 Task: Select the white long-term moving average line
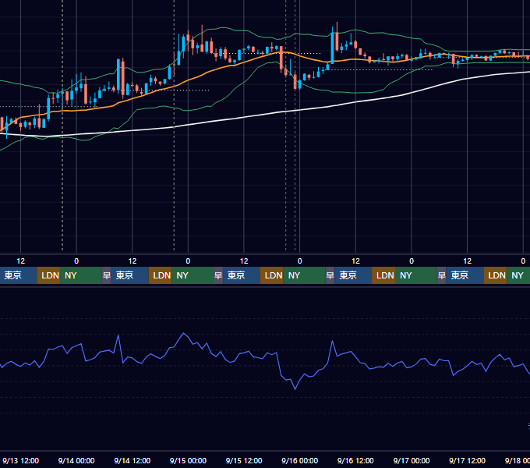coord(243,117)
